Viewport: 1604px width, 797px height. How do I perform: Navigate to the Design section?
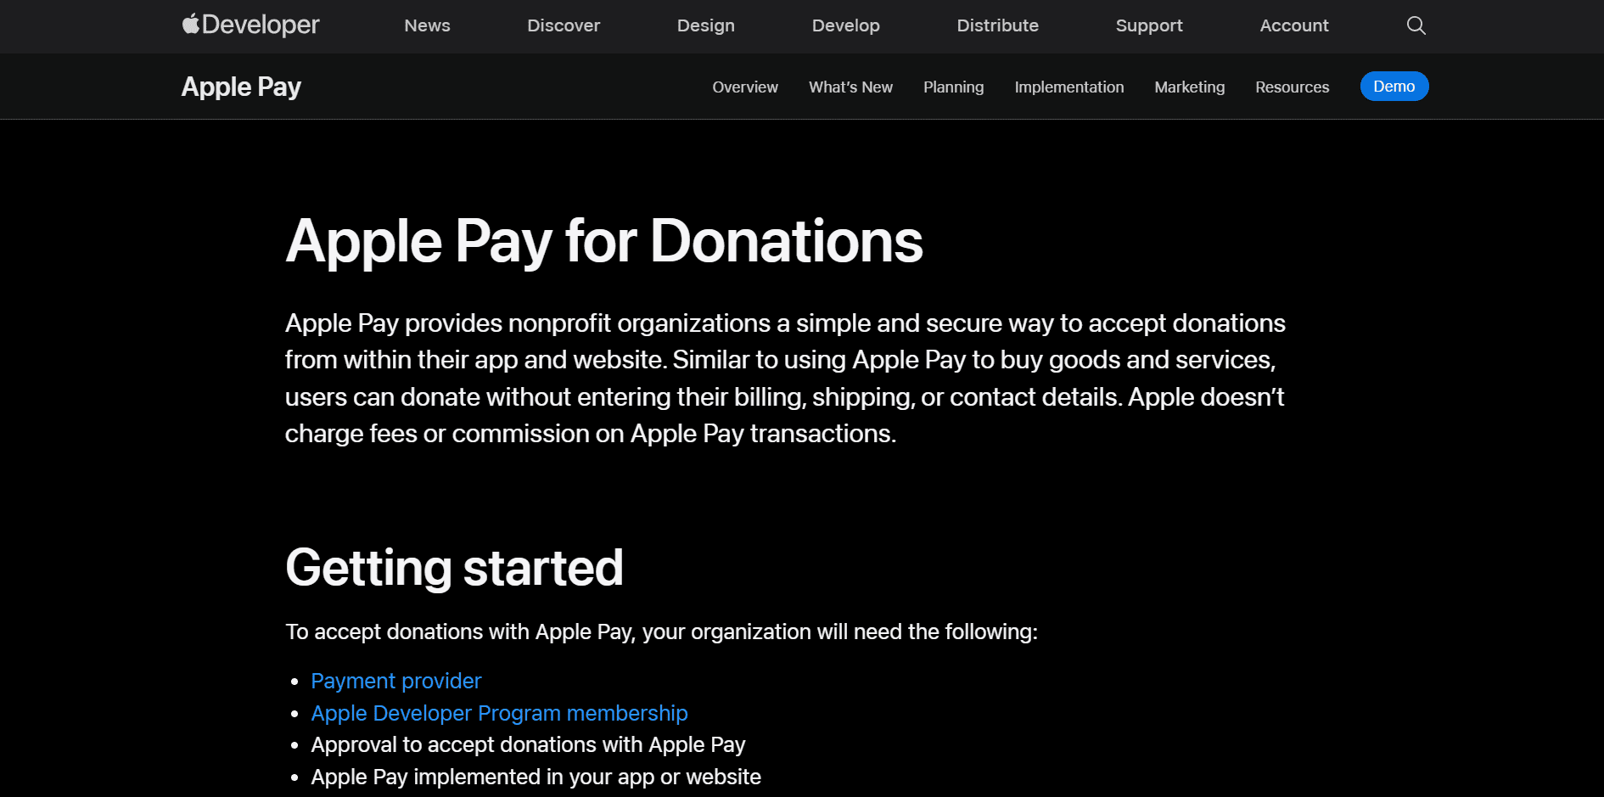coord(704,25)
